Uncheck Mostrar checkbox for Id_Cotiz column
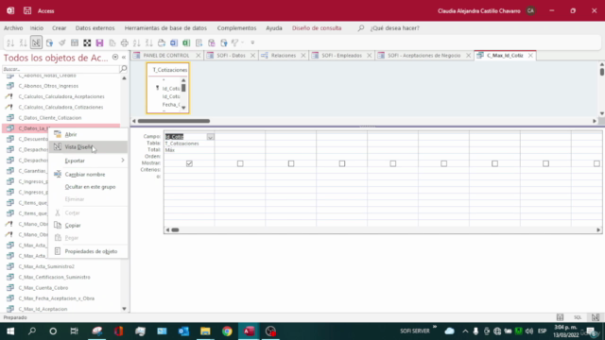 point(189,163)
